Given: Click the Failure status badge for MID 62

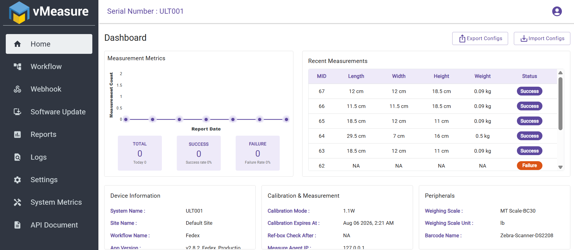Looking at the screenshot, I should click(x=529, y=165).
